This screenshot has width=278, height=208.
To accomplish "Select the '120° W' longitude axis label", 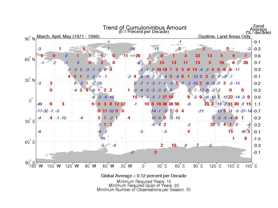I will [72, 166].
